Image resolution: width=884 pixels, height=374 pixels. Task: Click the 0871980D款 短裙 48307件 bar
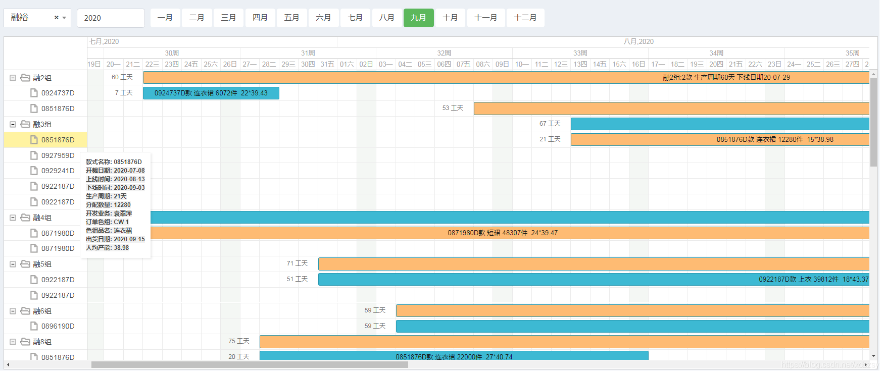tap(510, 233)
